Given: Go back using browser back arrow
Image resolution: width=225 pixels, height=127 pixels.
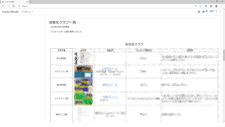Looking at the screenshot, I should [3, 6].
